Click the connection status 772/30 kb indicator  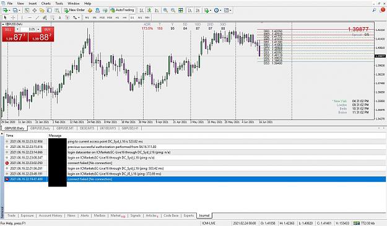364,223
